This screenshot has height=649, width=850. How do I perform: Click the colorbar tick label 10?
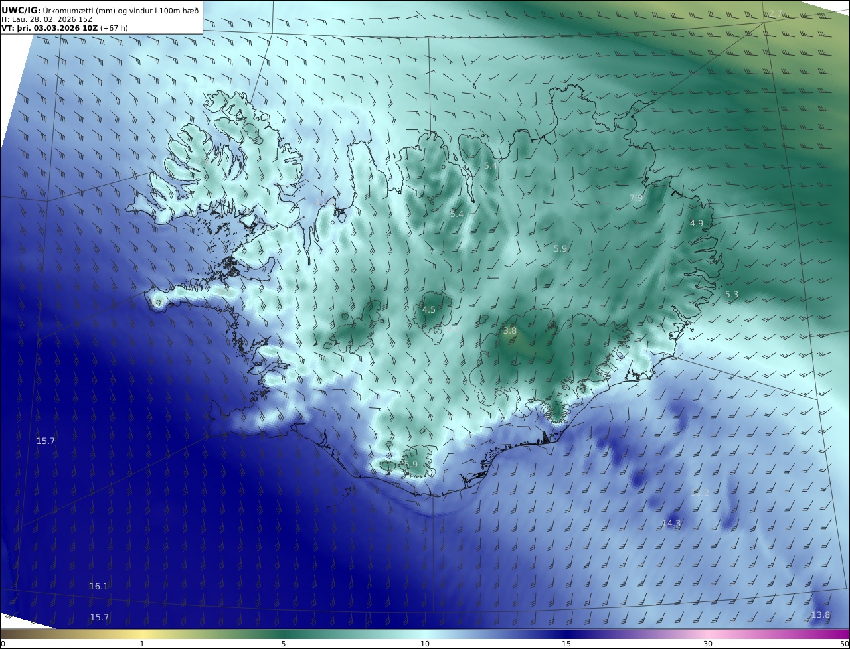(425, 644)
